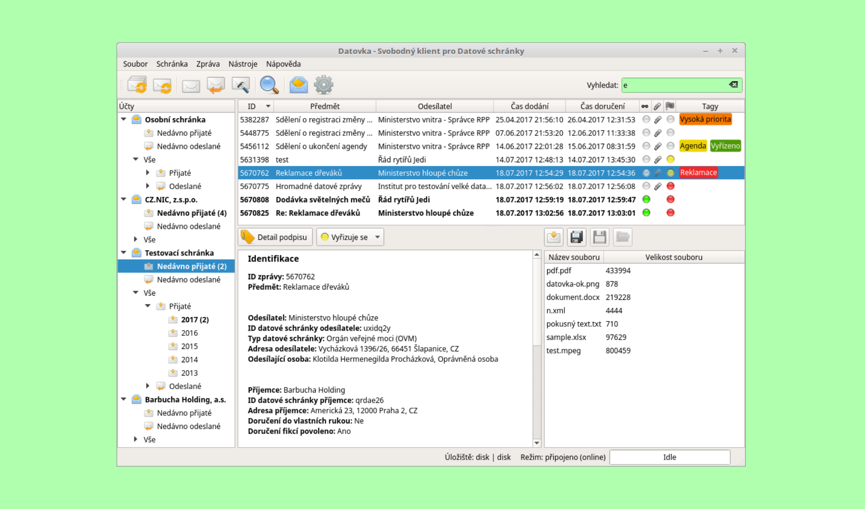
Task: Click Barbucha Holding account icon
Action: [x=137, y=399]
